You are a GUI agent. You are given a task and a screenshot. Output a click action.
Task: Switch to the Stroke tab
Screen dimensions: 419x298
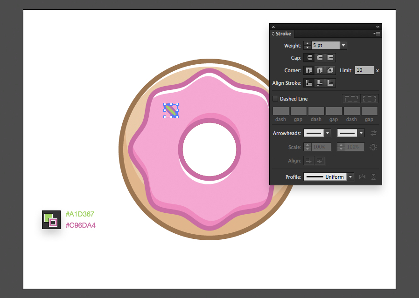point(283,34)
